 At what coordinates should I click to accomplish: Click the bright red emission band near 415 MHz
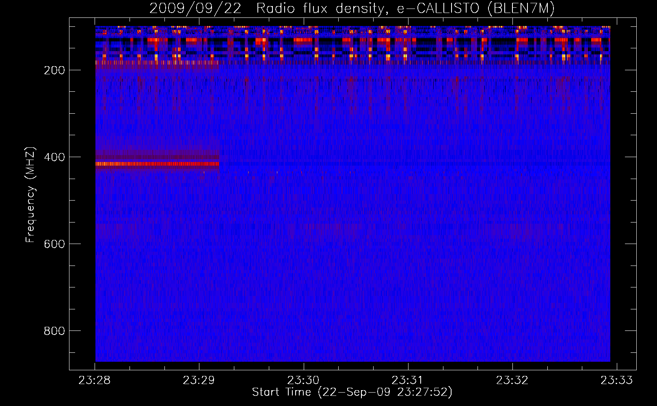pyautogui.click(x=157, y=164)
